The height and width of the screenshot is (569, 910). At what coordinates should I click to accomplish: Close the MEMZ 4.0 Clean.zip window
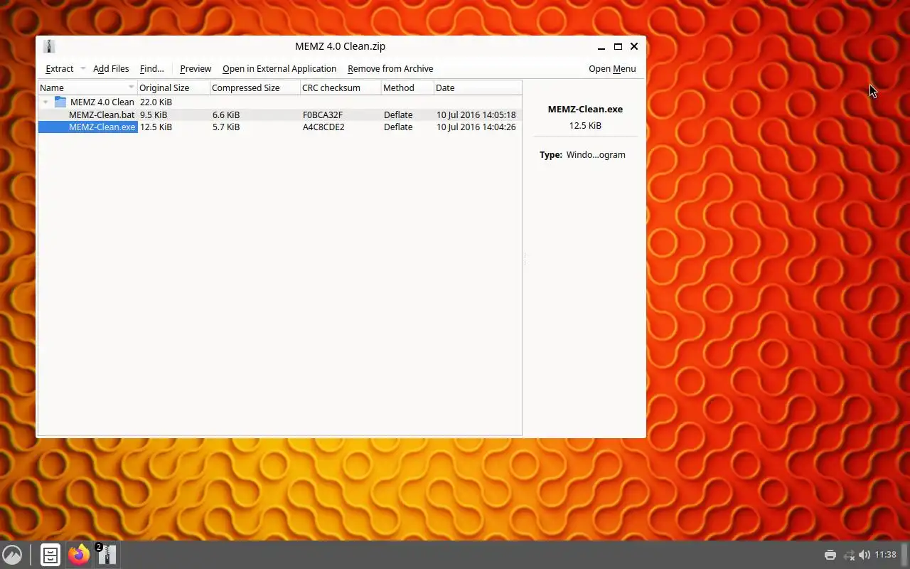coord(634,46)
